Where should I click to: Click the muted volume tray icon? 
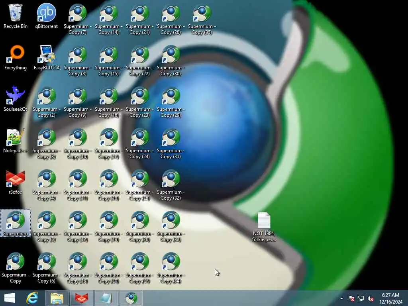pyautogui.click(x=371, y=298)
